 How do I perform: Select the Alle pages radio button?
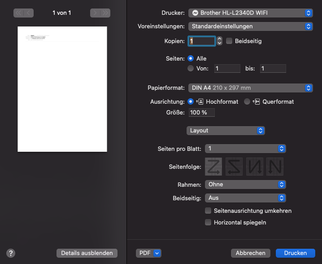click(x=191, y=59)
